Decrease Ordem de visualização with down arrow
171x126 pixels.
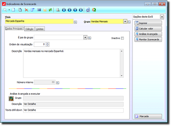click(x=47, y=45)
